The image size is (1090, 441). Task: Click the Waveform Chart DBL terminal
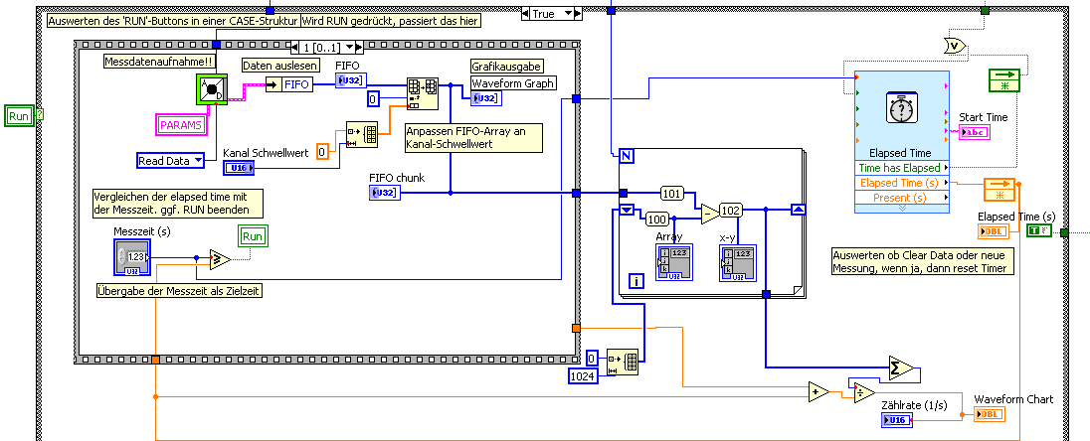coord(990,414)
